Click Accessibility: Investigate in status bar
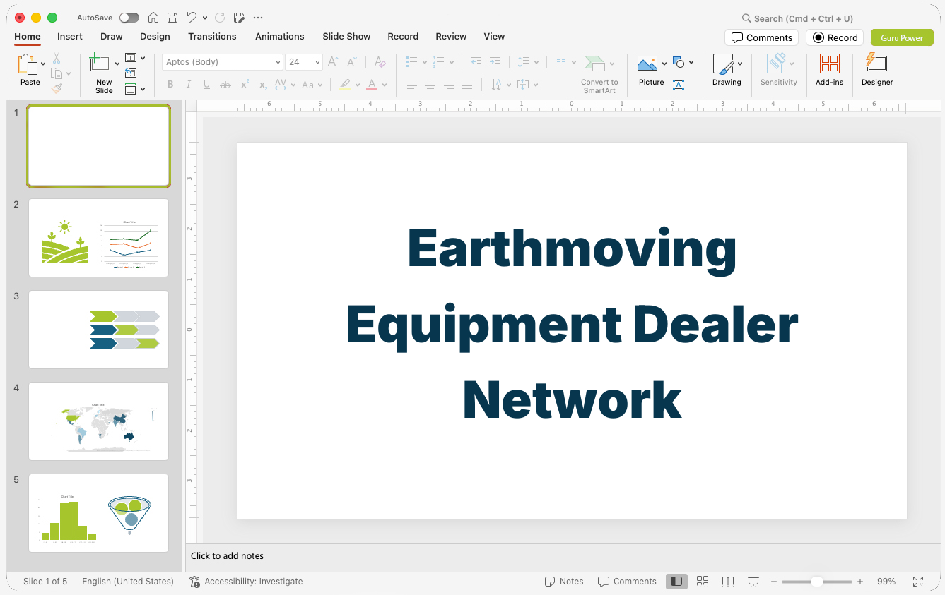Image resolution: width=945 pixels, height=595 pixels. click(246, 582)
